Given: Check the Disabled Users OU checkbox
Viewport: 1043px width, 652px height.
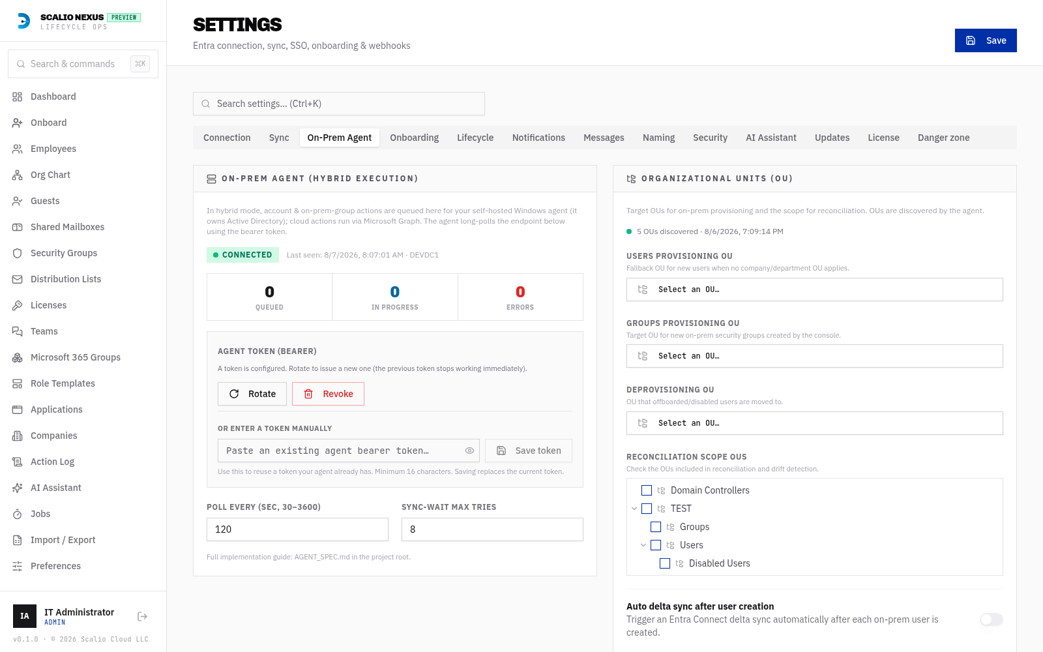Looking at the screenshot, I should click(x=665, y=563).
